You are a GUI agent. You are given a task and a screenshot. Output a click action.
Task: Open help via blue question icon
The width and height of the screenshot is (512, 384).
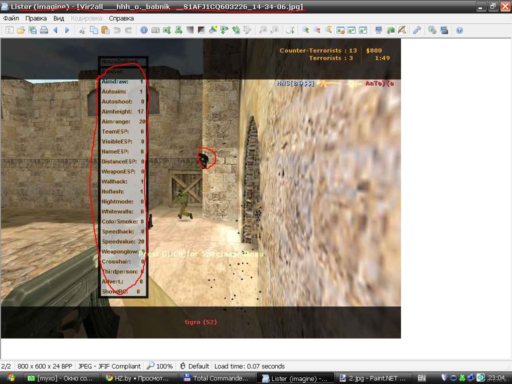pyautogui.click(x=459, y=30)
